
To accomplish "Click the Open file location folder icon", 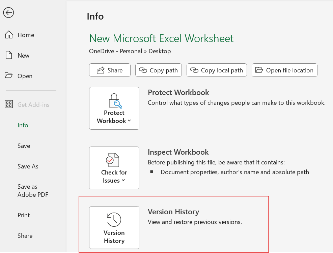I will point(259,70).
